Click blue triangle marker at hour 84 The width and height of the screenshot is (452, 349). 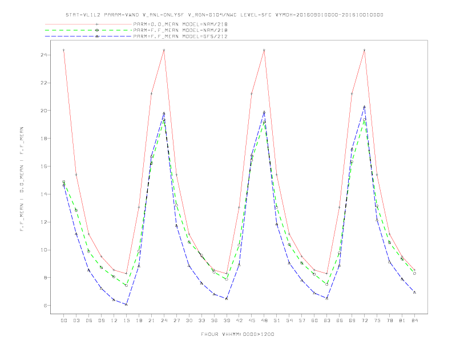point(414,293)
